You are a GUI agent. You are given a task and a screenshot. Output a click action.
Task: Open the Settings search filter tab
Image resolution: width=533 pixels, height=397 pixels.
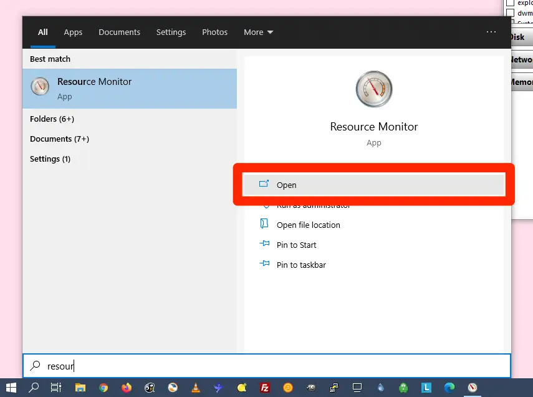point(171,32)
